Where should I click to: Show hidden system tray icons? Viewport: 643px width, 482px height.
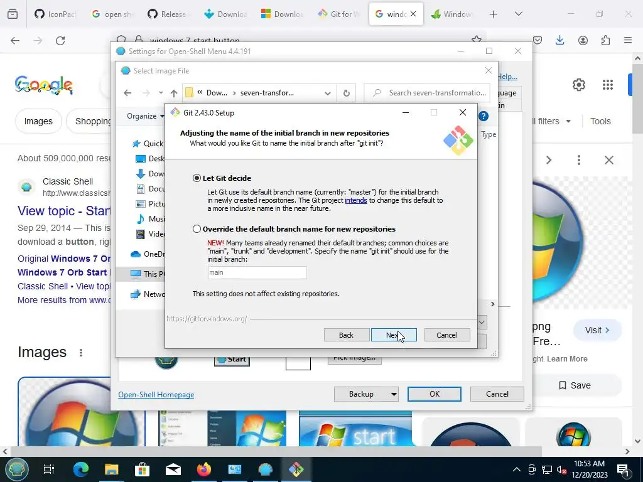tap(517, 469)
